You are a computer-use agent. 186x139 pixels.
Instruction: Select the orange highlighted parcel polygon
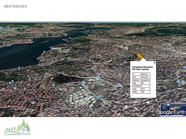pos(140,56)
